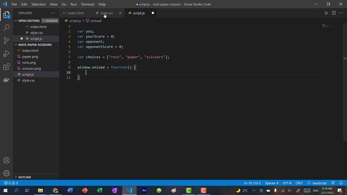Open Explorer panel Views and More Actions
Image resolution: width=347 pixels, height=195 pixels.
[53, 13]
